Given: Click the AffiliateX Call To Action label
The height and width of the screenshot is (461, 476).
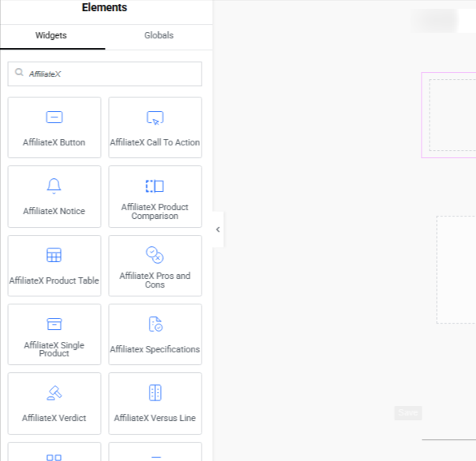Looking at the screenshot, I should [155, 142].
